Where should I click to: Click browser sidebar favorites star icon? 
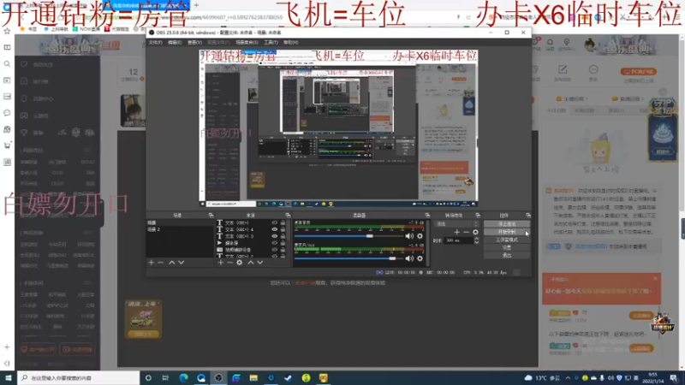tap(7, 31)
